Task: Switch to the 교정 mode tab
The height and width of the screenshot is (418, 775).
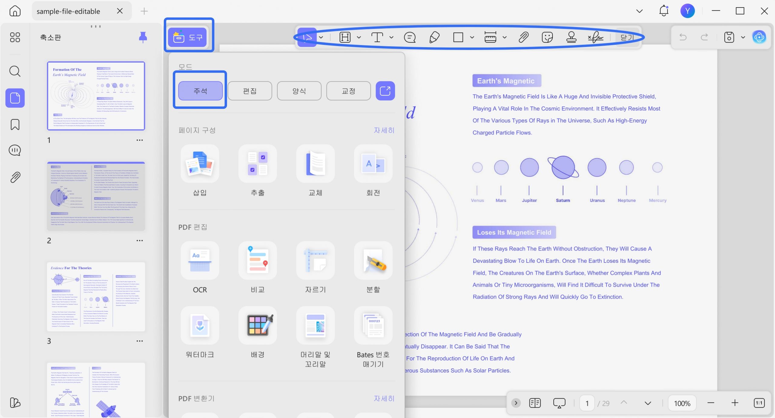Action: (x=348, y=91)
